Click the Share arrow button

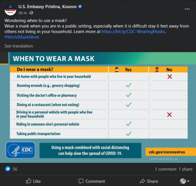click(x=149, y=181)
